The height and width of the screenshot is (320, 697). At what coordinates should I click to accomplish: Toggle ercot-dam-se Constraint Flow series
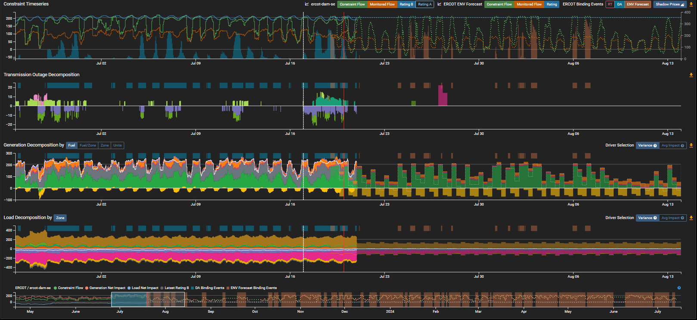point(352,4)
